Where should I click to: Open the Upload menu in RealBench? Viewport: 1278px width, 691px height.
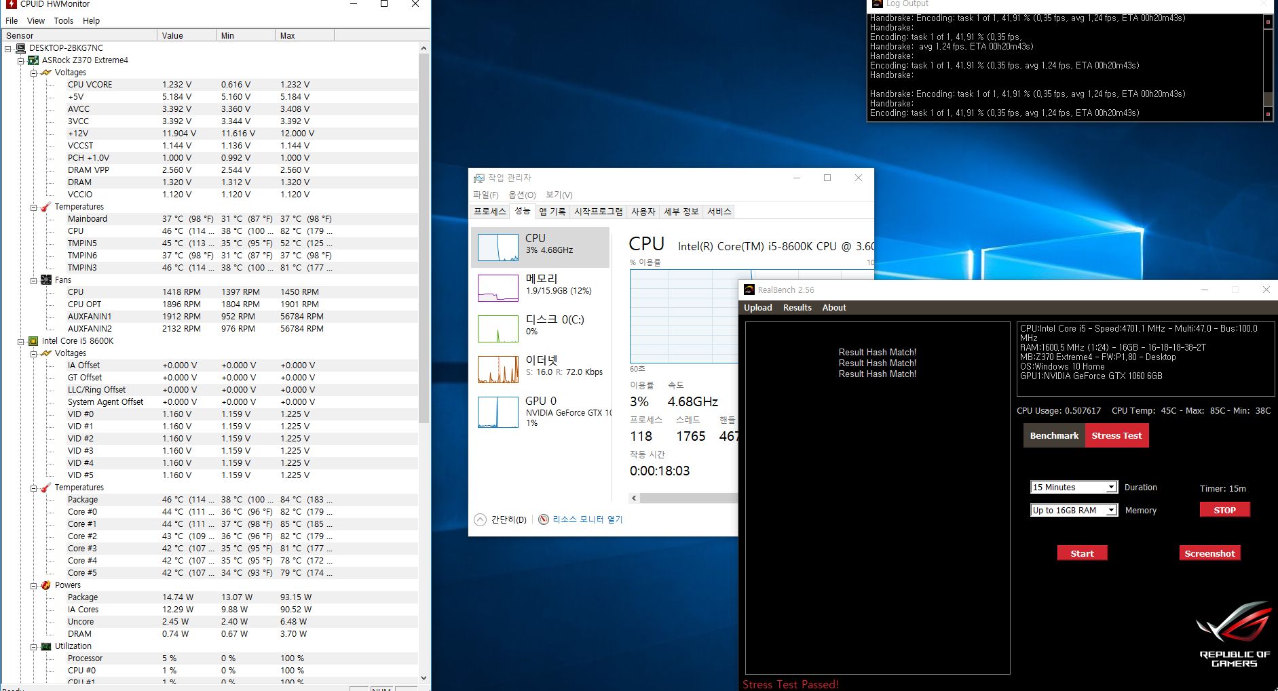(x=758, y=308)
